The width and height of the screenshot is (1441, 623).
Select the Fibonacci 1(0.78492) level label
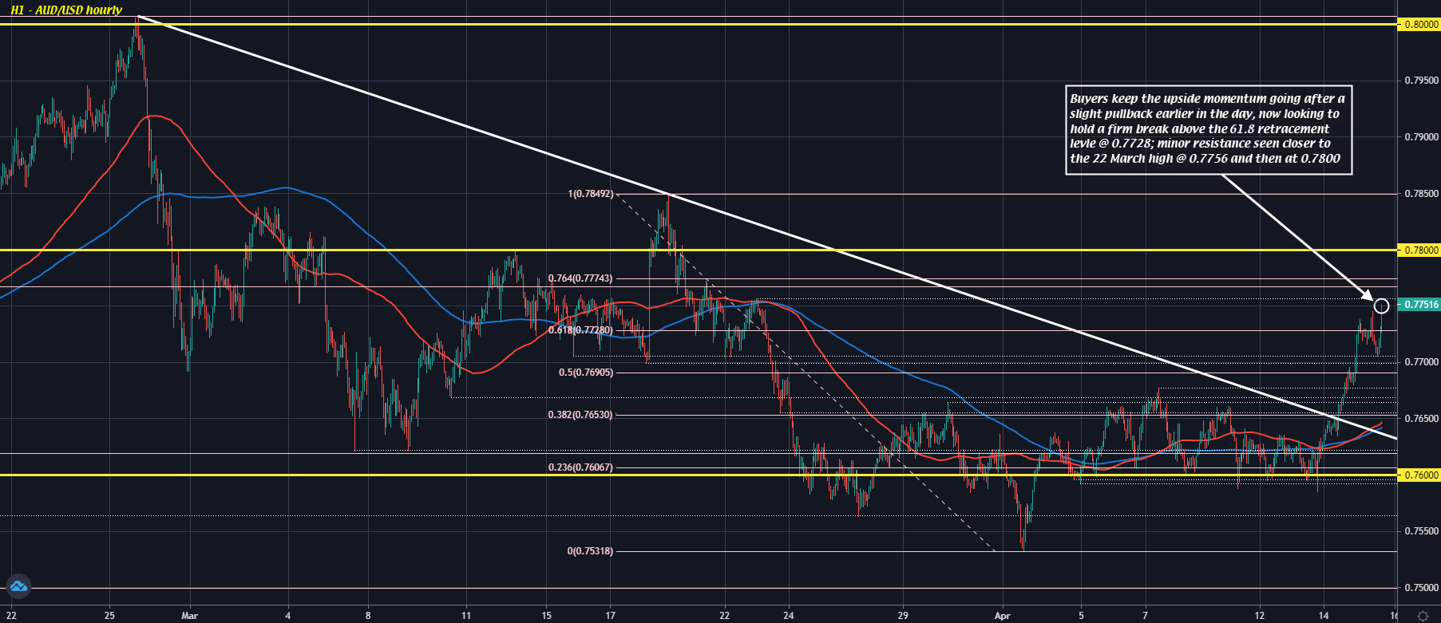point(591,194)
